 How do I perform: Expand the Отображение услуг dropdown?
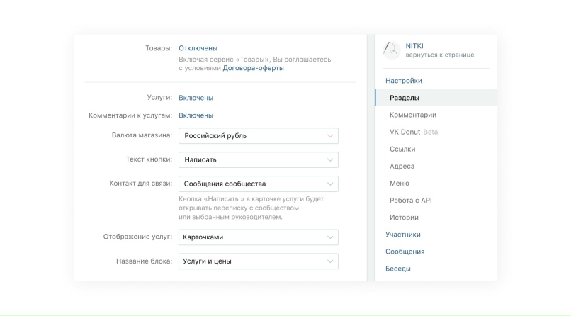(258, 237)
